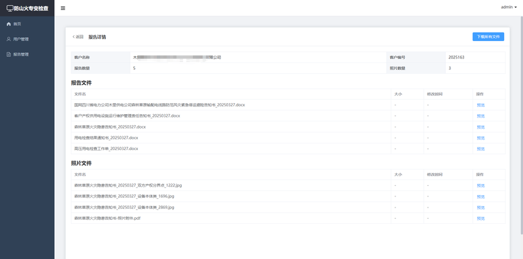523x259 pixels.
Task: Click the 照片文件 section heading
Action: (x=81, y=164)
